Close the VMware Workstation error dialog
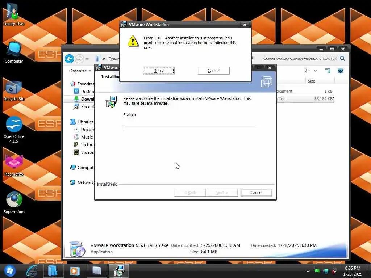The height and width of the screenshot is (278, 371). tap(245, 25)
